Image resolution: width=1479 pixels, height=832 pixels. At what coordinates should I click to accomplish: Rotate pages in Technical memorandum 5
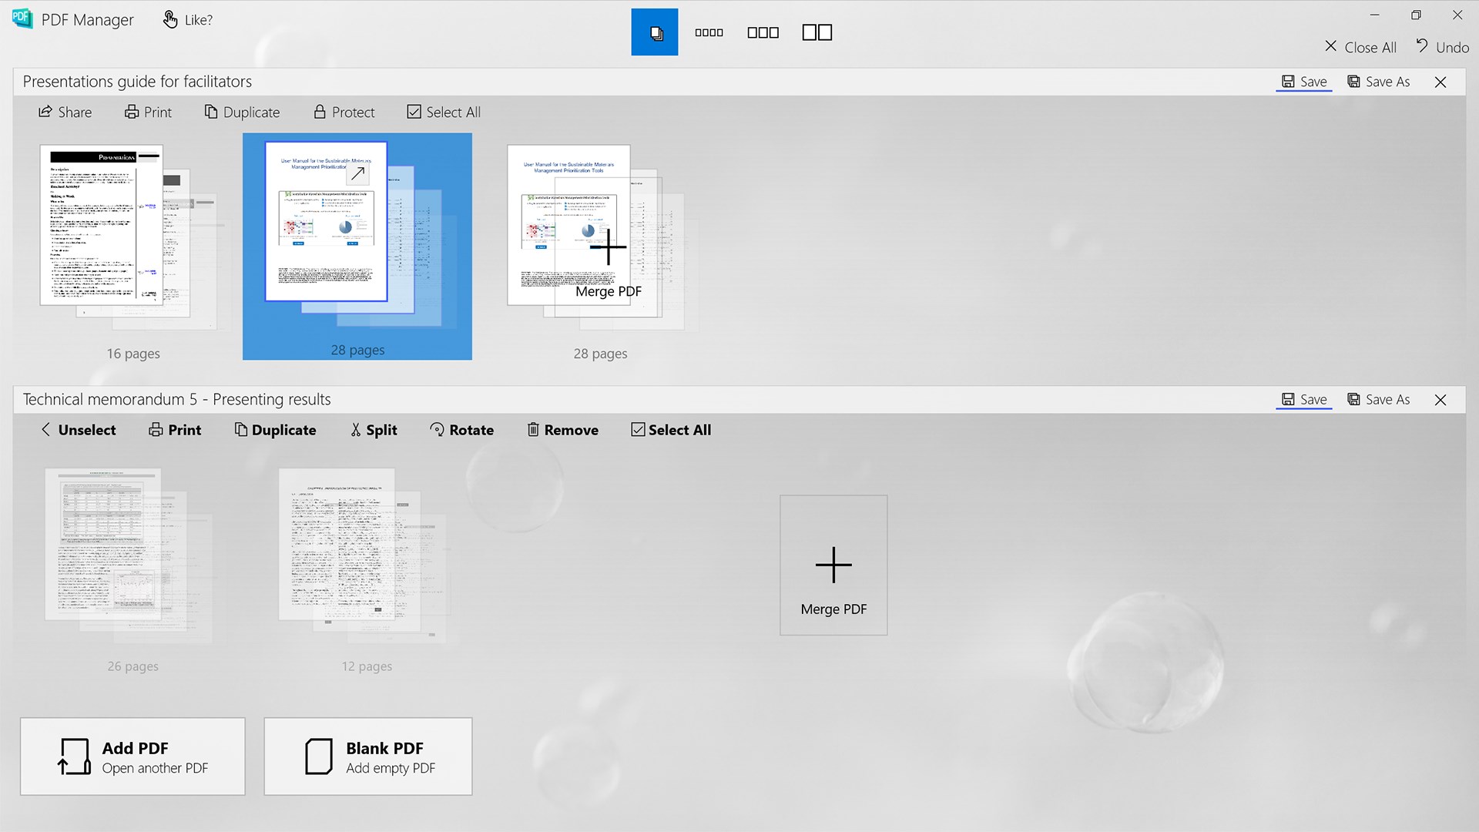pos(461,430)
